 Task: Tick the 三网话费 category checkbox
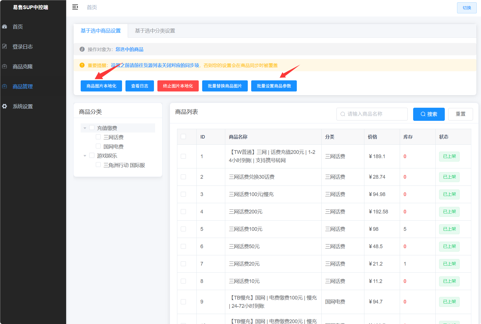(x=98, y=137)
